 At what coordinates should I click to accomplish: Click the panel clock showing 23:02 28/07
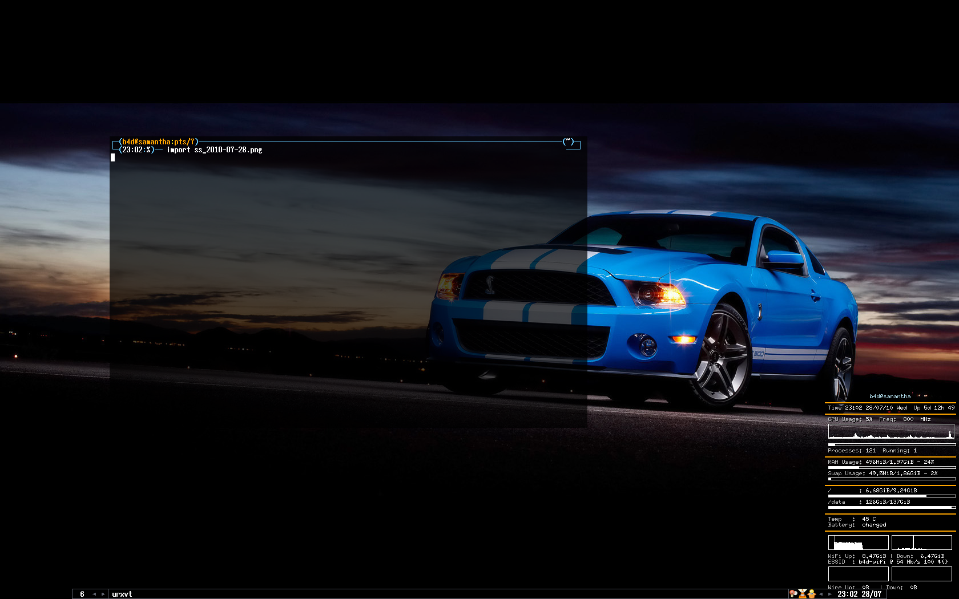(860, 594)
